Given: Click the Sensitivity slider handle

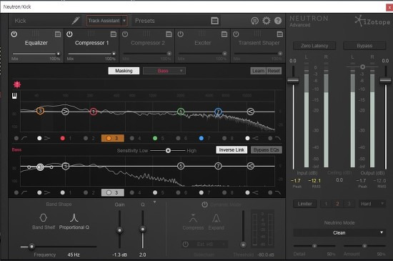Looking at the screenshot, I should coord(168,150).
